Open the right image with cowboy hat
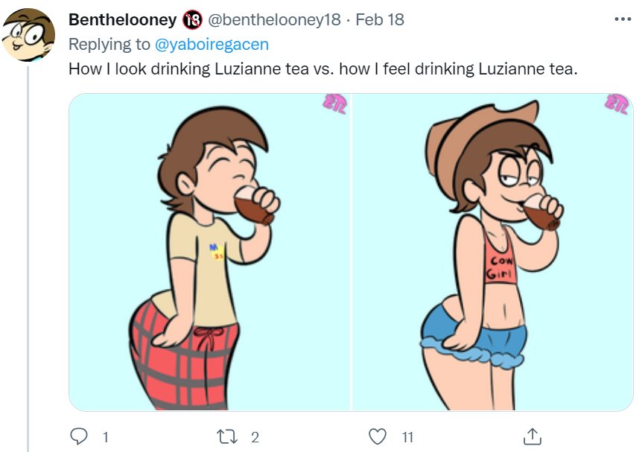 click(492, 252)
